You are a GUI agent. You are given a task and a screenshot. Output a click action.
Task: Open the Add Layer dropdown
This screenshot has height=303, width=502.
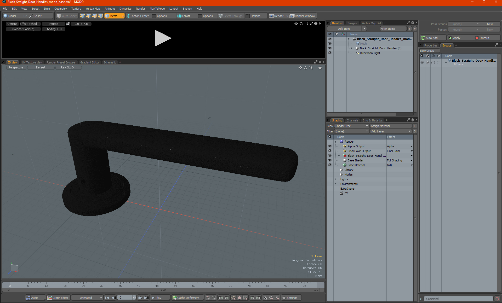click(391, 131)
